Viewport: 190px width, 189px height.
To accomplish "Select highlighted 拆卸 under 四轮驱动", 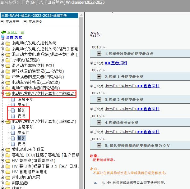I will tap(21, 138).
